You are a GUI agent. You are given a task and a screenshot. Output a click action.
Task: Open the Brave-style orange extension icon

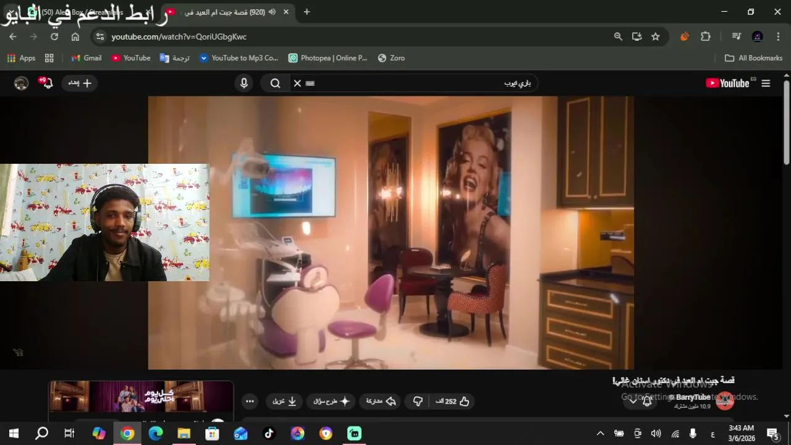point(685,36)
